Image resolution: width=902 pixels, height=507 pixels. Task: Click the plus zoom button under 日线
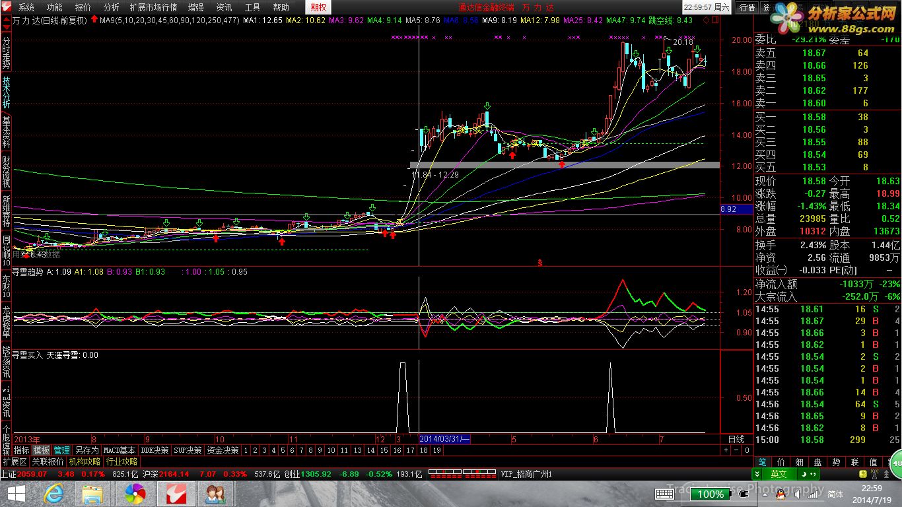726,450
